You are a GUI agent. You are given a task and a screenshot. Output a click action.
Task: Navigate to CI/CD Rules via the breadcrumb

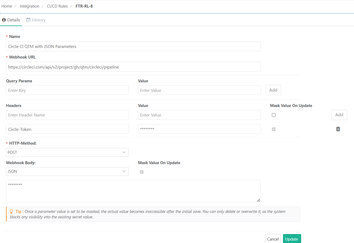(57, 6)
